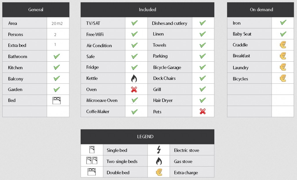Click the electric stove lightning icon in legend

coord(159,150)
